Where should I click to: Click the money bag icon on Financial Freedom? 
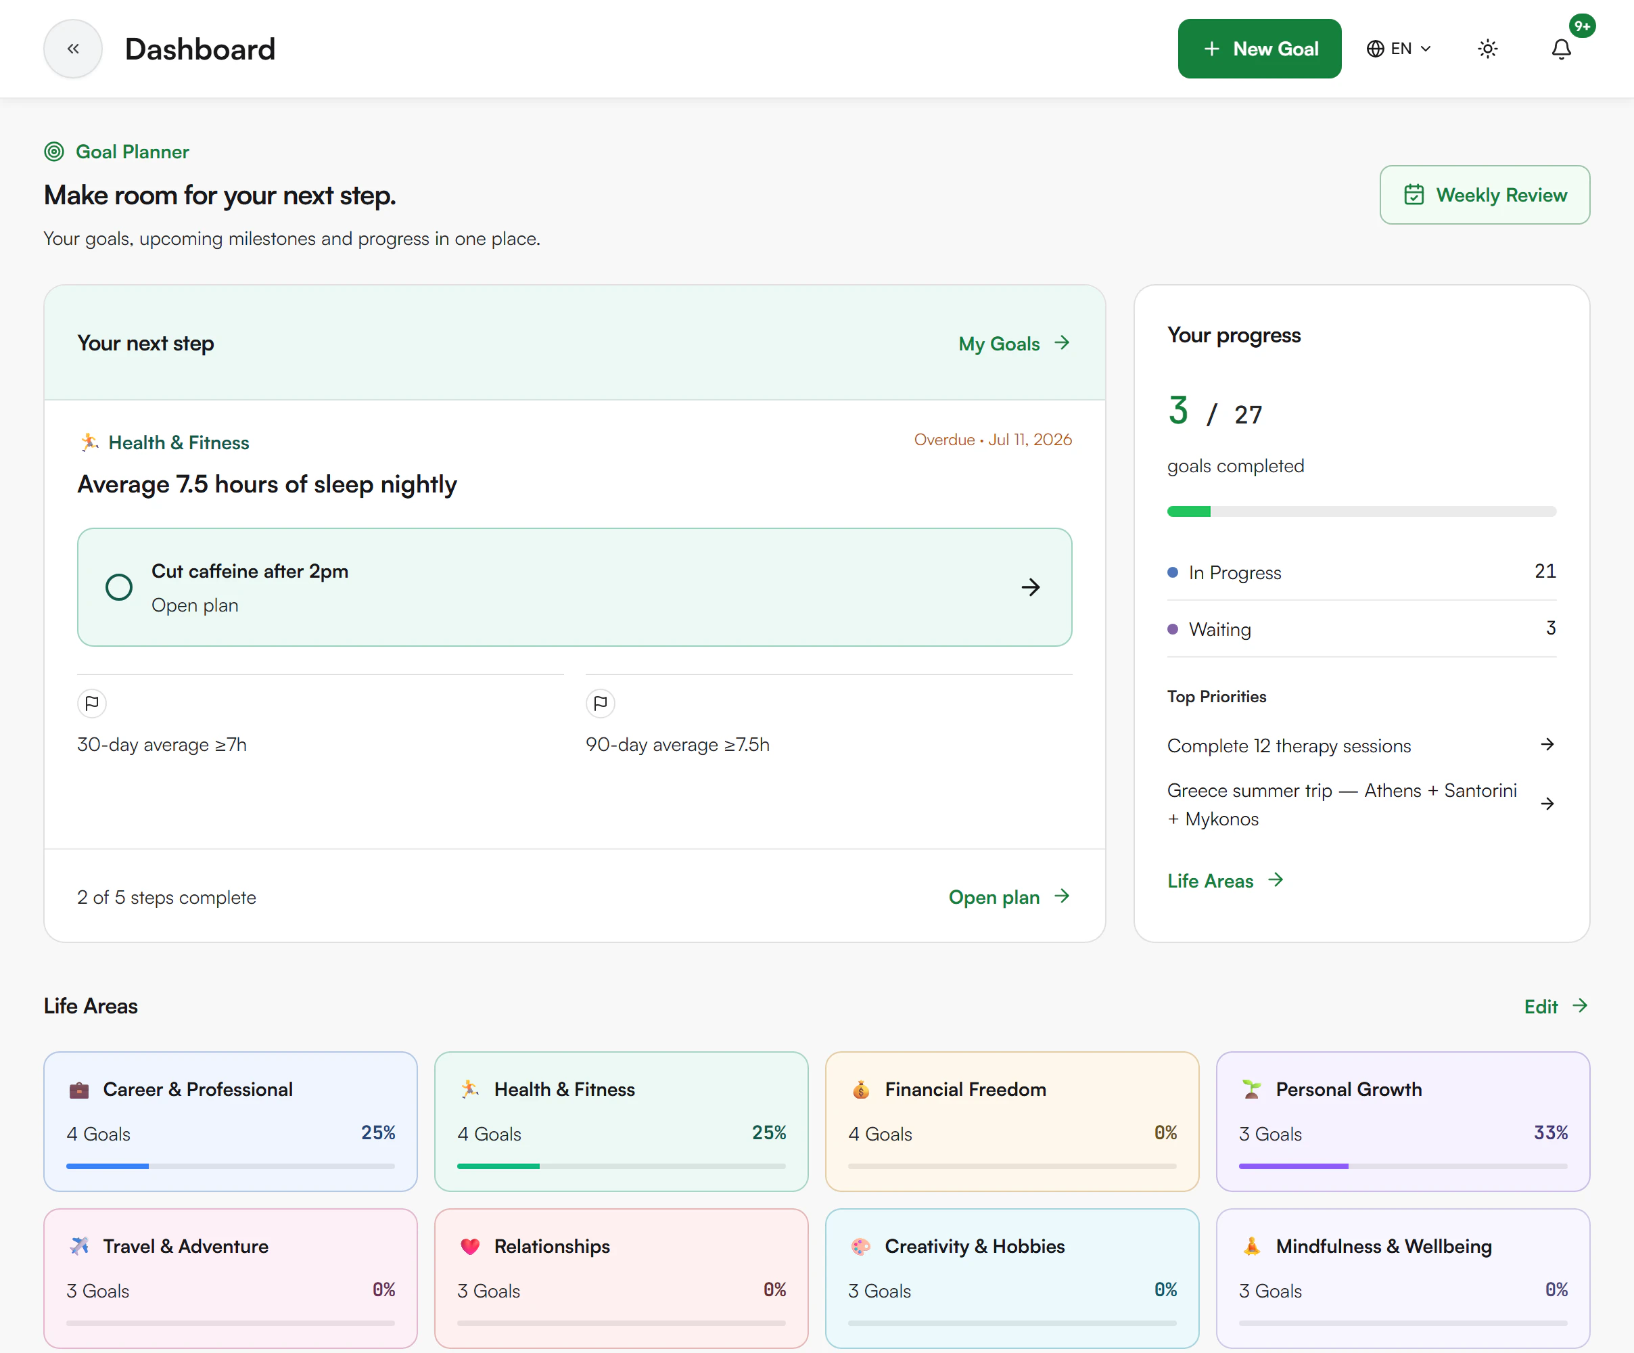coord(860,1089)
